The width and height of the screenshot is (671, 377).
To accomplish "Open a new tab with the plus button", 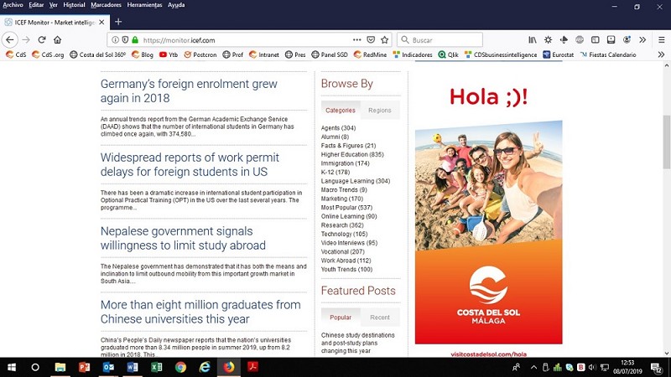I will [x=118, y=21].
